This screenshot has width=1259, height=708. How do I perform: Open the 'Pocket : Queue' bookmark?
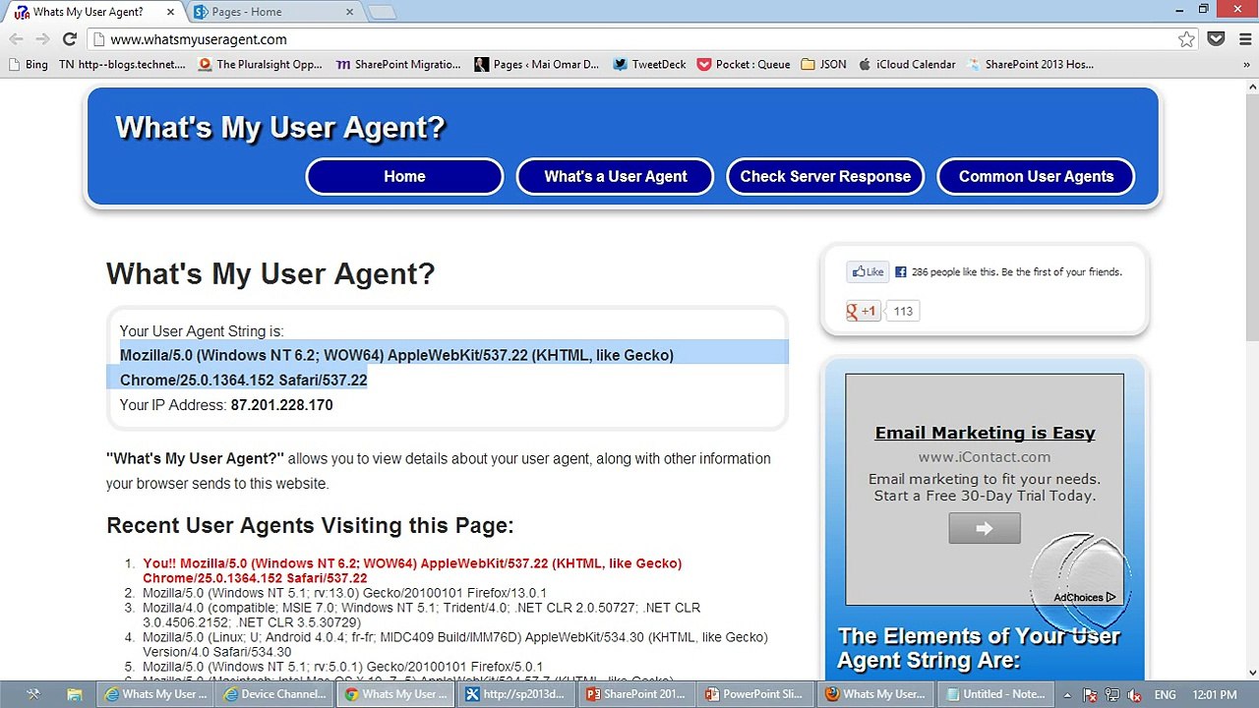click(744, 64)
